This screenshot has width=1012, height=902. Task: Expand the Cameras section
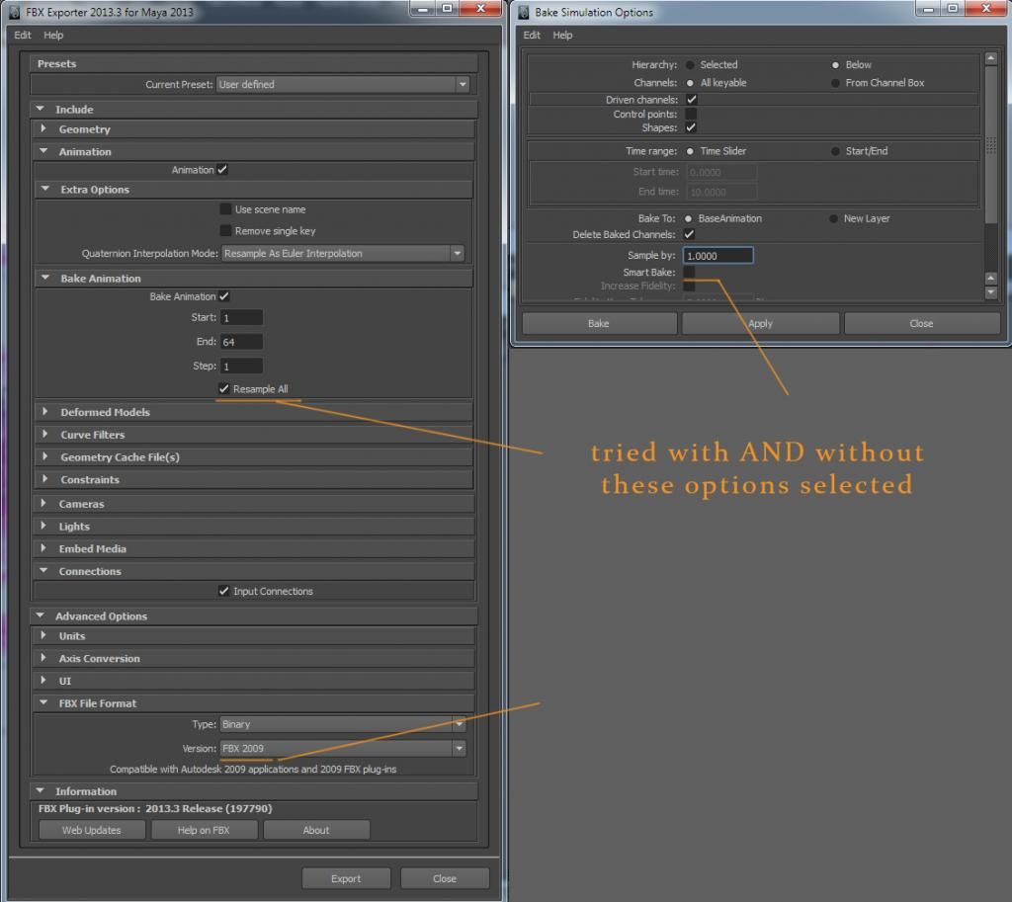coord(43,503)
